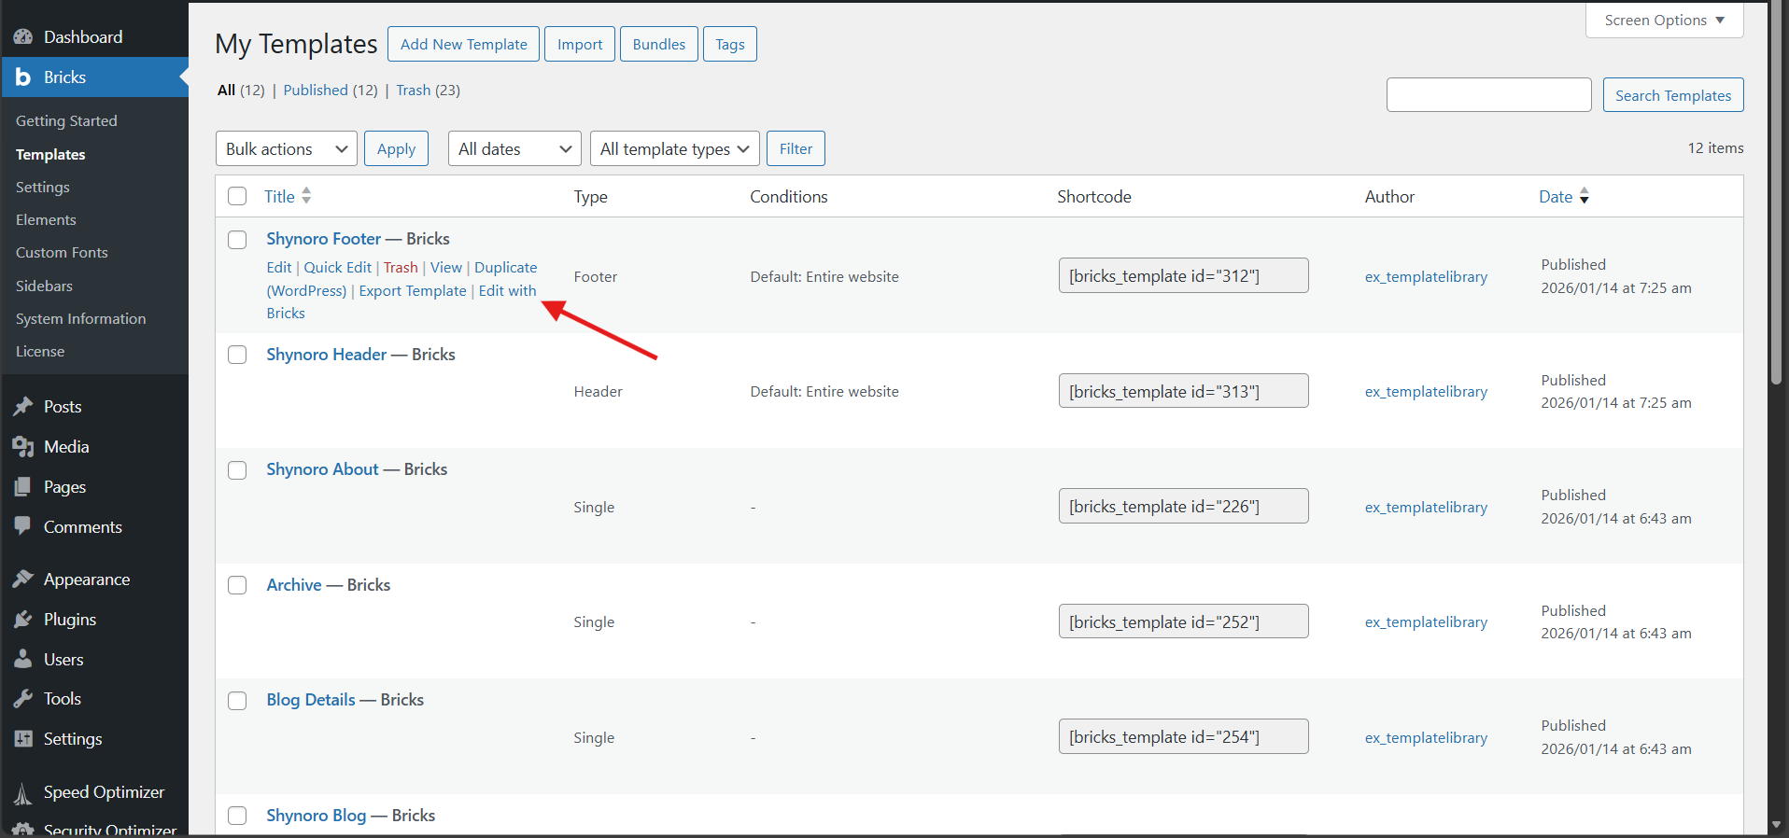Viewport: 1789px width, 838px height.
Task: Open the Shynoro Header template title
Action: coord(327,355)
